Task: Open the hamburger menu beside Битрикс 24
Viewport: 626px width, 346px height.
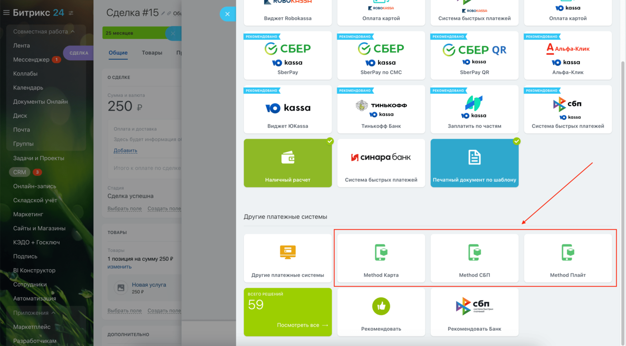Action: 6,13
